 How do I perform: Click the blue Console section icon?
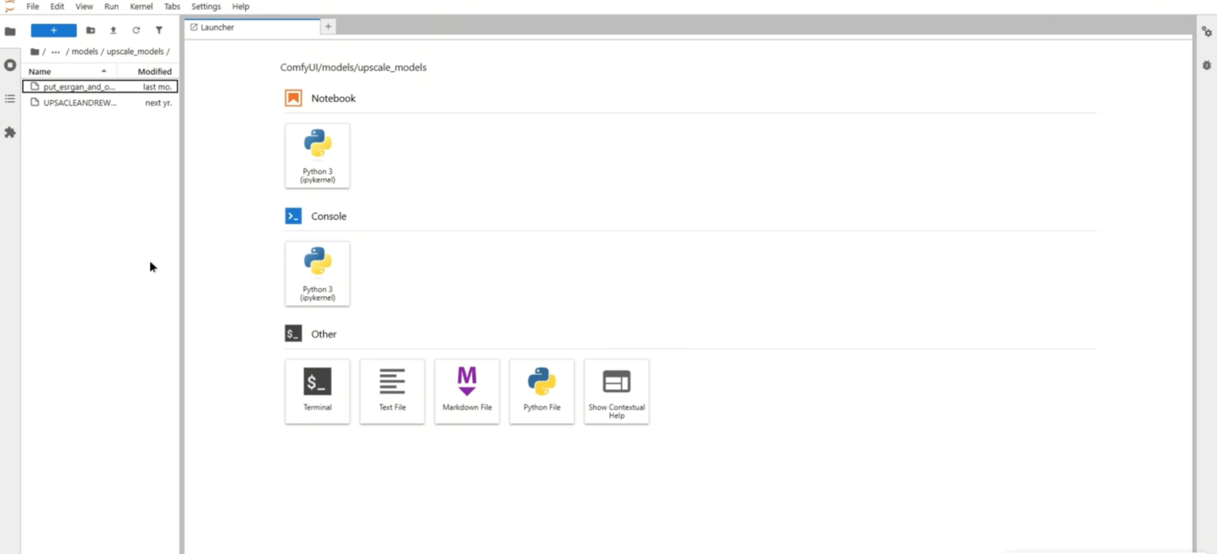pos(293,216)
